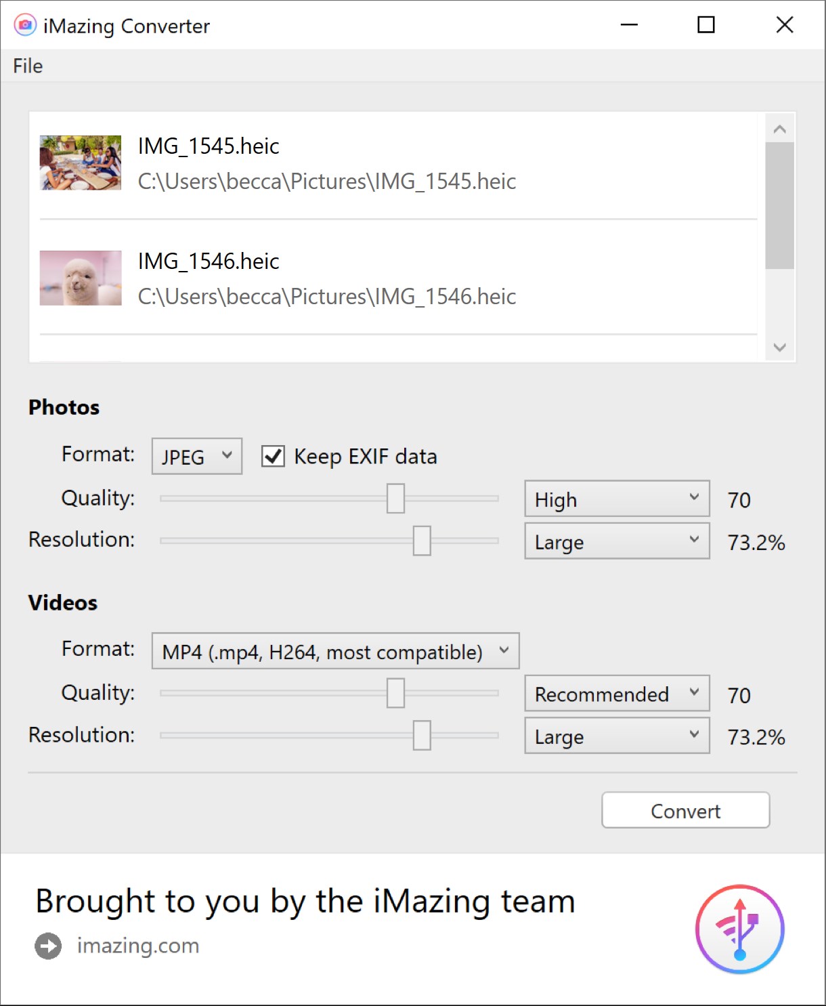The image size is (826, 1006).
Task: Open the photo Format dropdown showing JPEG
Action: tap(196, 456)
